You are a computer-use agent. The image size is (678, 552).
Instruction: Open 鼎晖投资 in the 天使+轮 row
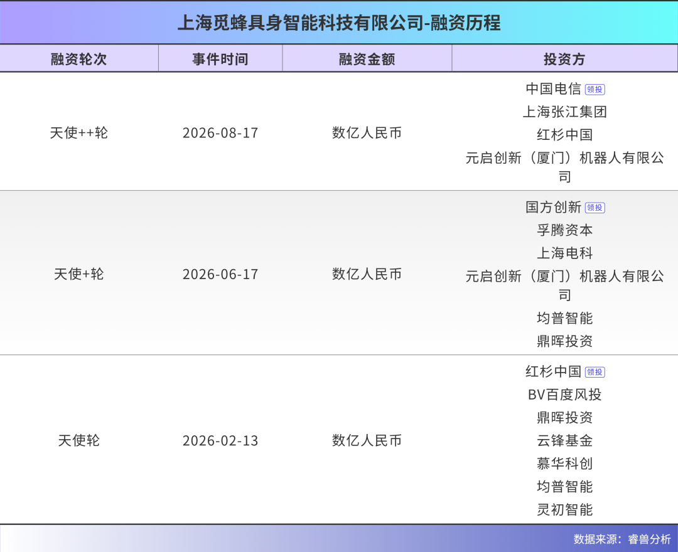click(x=564, y=341)
